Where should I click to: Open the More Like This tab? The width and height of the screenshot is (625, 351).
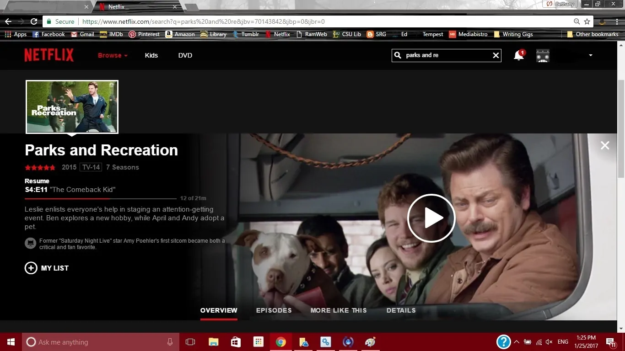339,310
